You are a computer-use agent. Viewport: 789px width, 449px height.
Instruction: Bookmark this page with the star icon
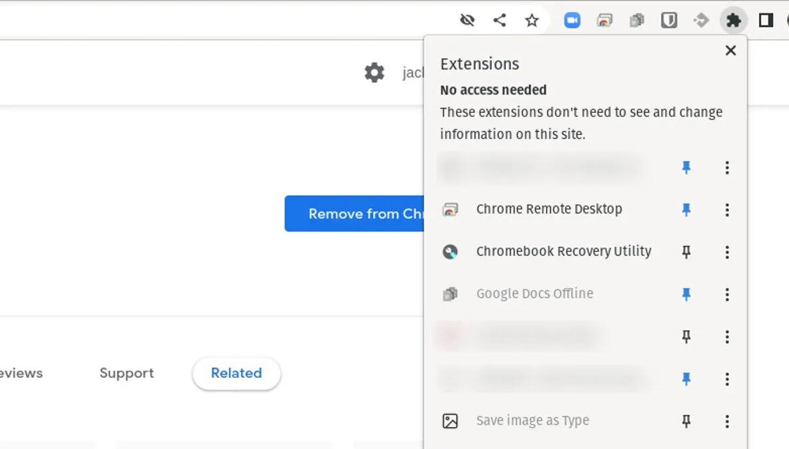532,20
